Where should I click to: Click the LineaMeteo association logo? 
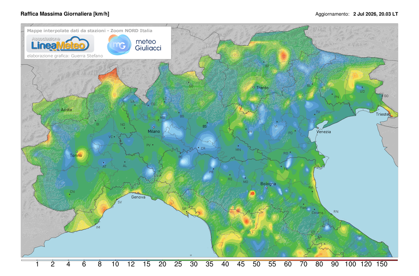coord(60,44)
